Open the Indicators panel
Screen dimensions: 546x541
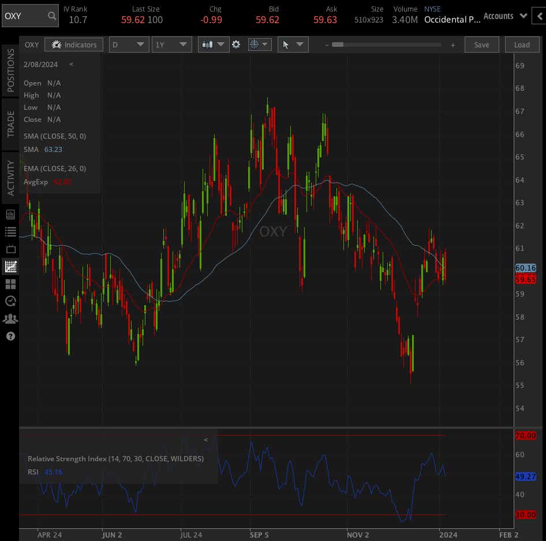tap(74, 45)
